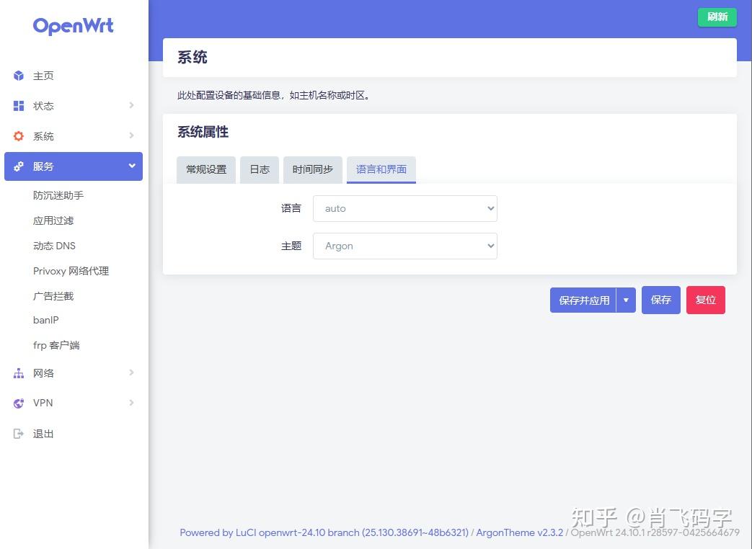Image resolution: width=752 pixels, height=549 pixels.
Task: Open the 时间同步 tab
Action: [x=312, y=169]
